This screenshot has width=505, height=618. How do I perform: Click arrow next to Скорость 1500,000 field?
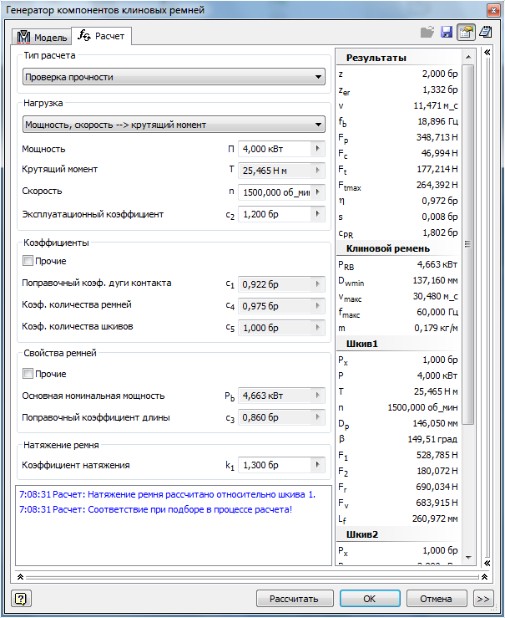(318, 192)
